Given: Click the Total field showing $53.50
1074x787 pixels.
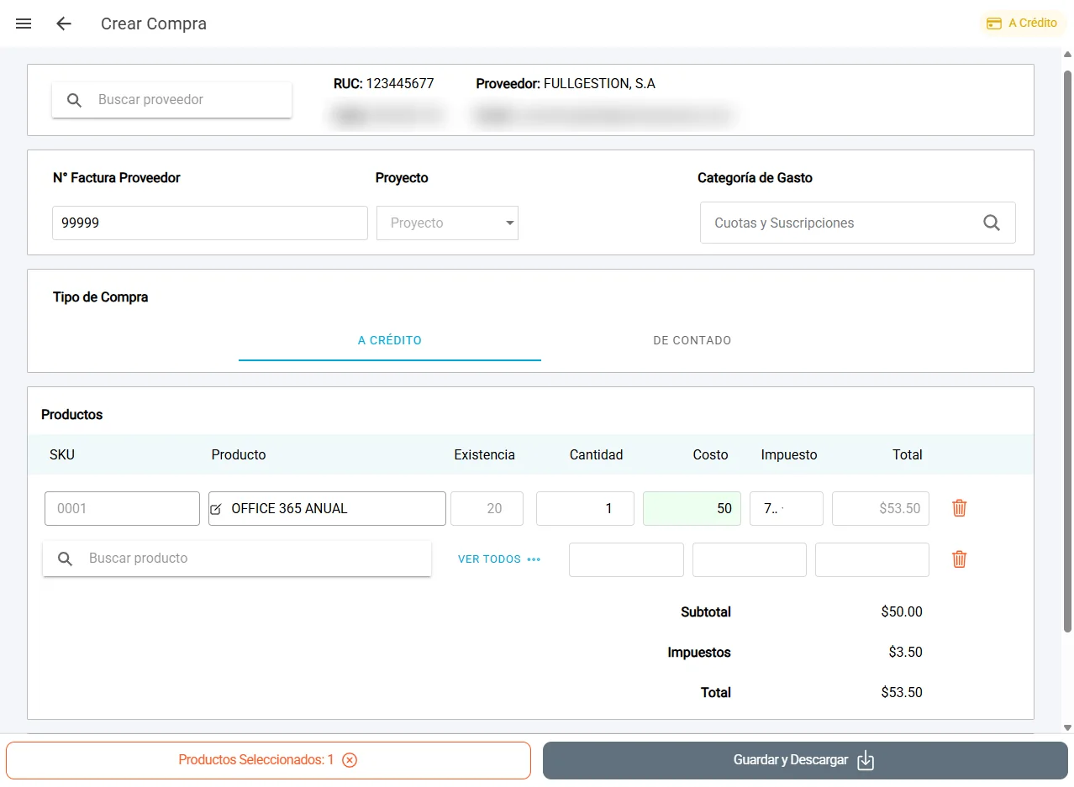Looking at the screenshot, I should [881, 508].
